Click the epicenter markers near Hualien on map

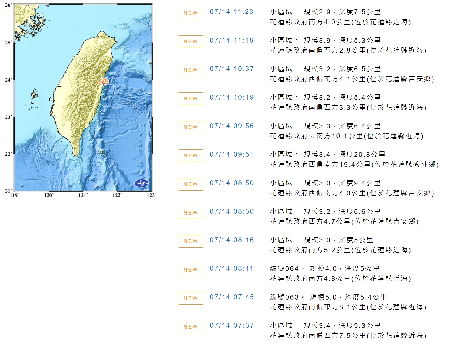click(103, 82)
